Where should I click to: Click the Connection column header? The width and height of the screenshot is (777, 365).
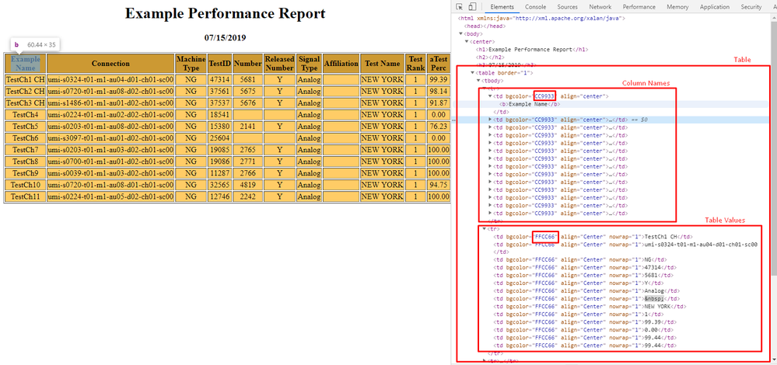[110, 64]
